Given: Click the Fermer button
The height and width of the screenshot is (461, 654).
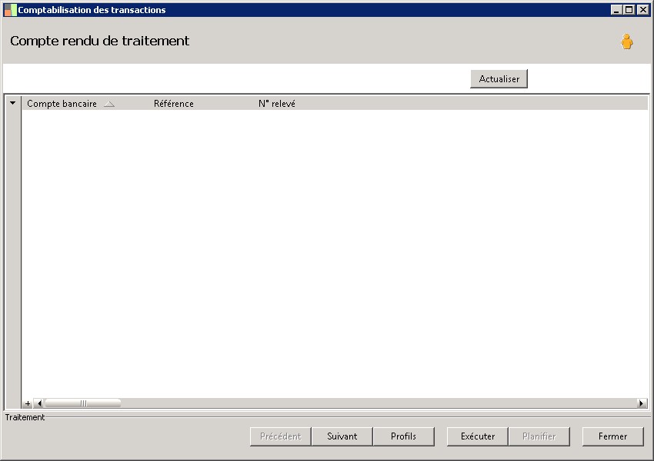Looking at the screenshot, I should pos(612,436).
